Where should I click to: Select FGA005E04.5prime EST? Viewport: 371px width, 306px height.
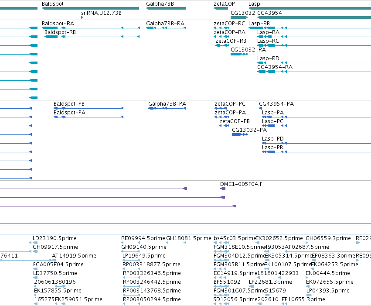pyautogui.click(x=35, y=269)
